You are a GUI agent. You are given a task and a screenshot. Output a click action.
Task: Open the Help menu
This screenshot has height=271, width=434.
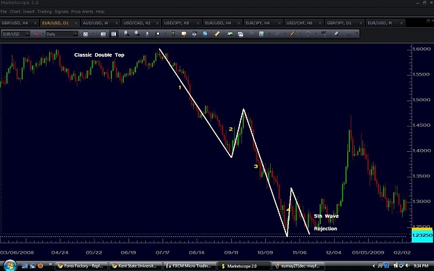click(100, 12)
